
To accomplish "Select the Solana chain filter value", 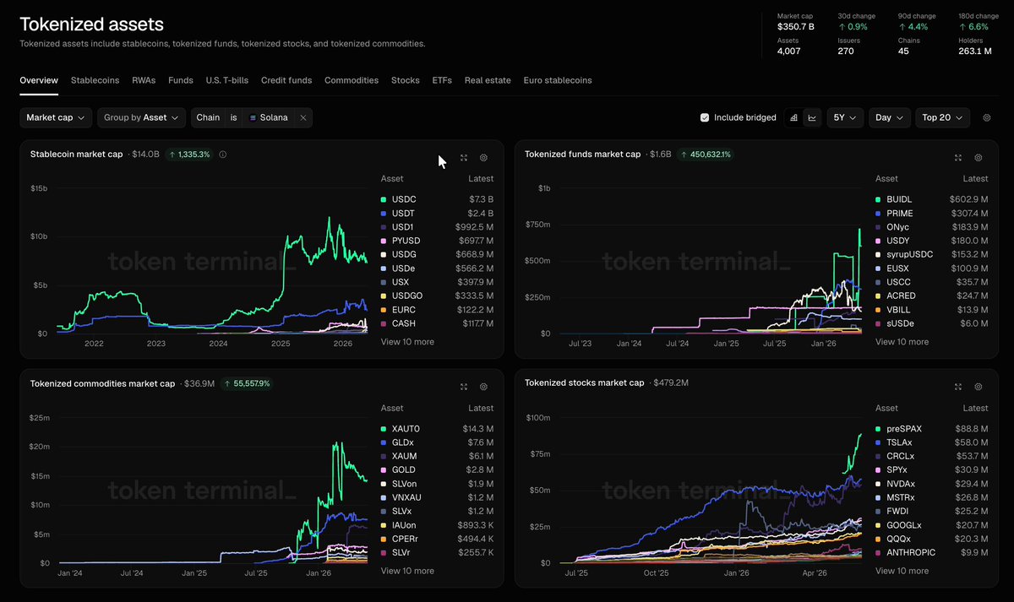I will click(269, 117).
